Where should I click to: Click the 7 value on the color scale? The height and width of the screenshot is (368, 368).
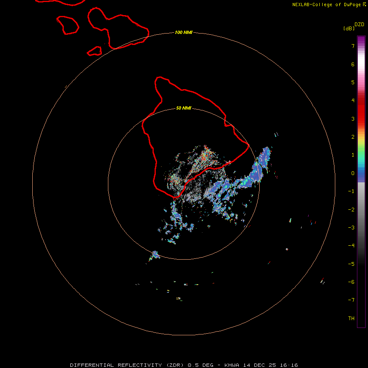[353, 46]
